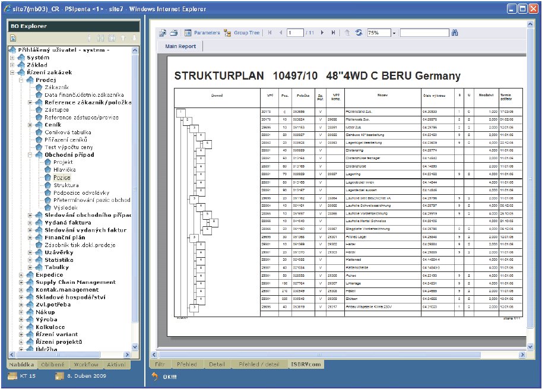Expand the Supply Chain Management node
Screen dimensions: 542x389
click(x=21, y=283)
